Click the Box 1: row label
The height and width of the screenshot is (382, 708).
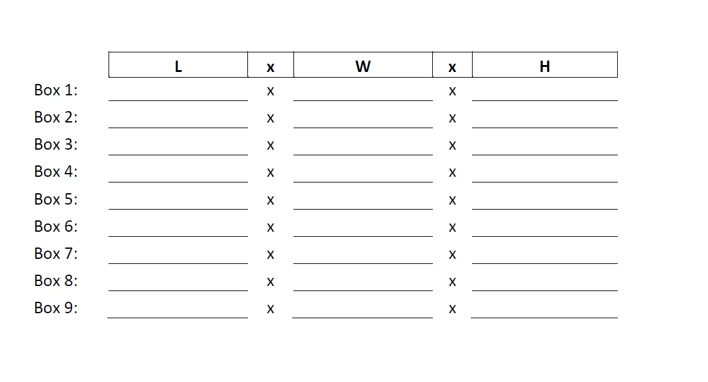pos(56,90)
